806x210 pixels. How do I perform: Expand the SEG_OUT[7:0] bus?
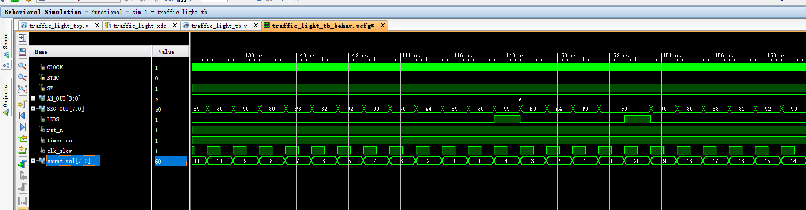[33, 109]
